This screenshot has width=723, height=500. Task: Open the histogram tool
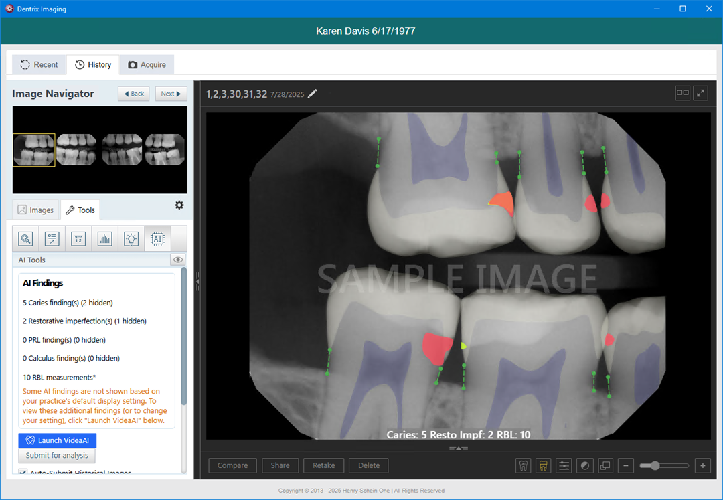coord(105,238)
